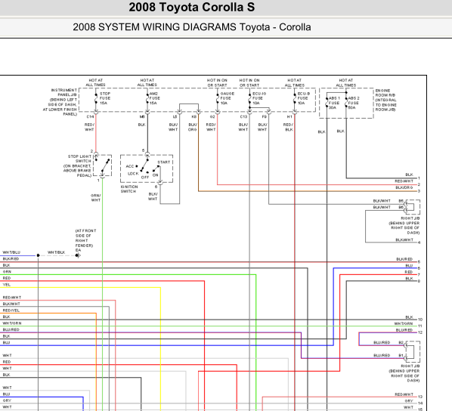Click connector label H1

tap(289, 117)
